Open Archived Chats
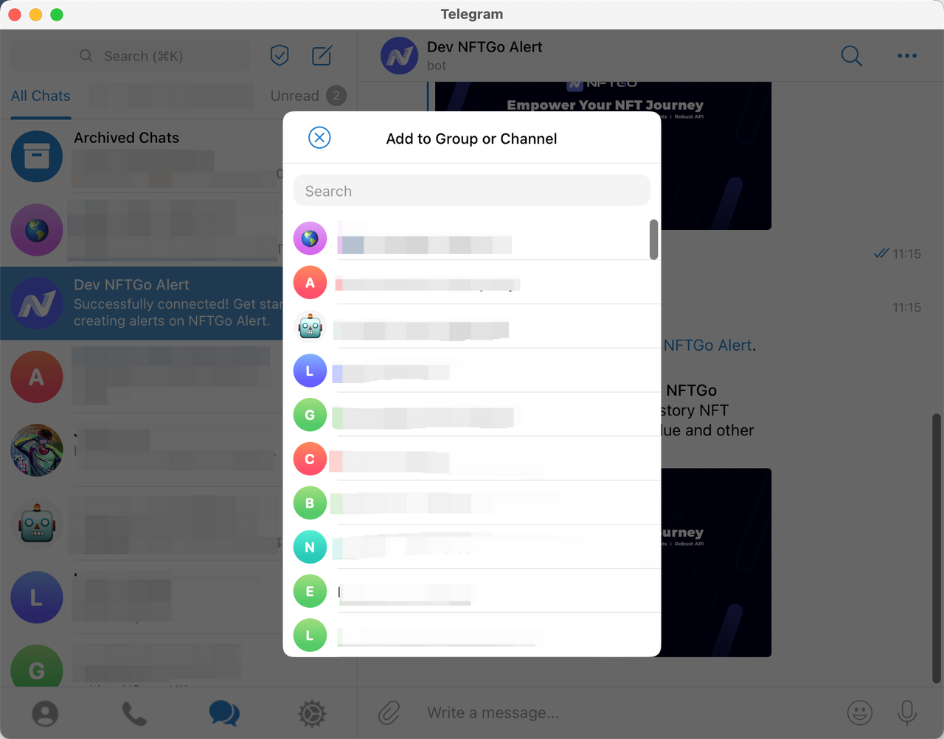Viewport: 944px width, 739px height. [x=142, y=156]
